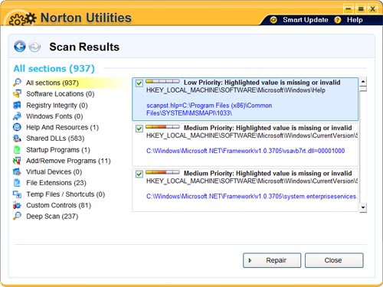
Task: Click the Help And Resources icon
Action: click(17, 127)
